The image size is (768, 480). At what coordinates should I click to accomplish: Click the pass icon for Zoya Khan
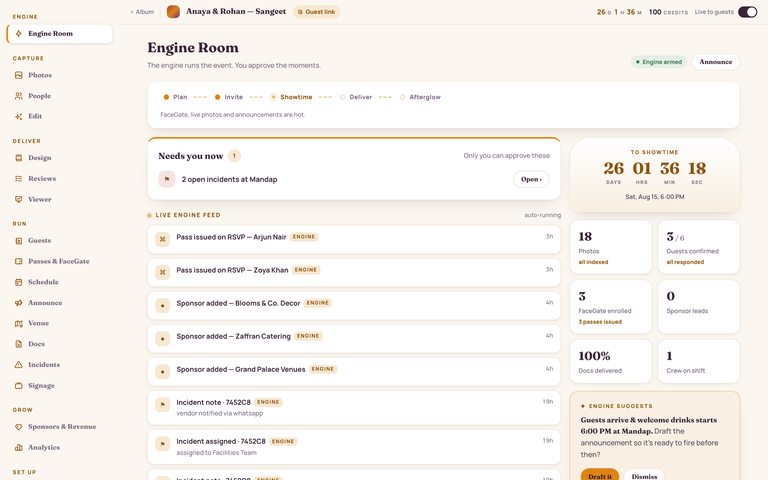tap(162, 272)
